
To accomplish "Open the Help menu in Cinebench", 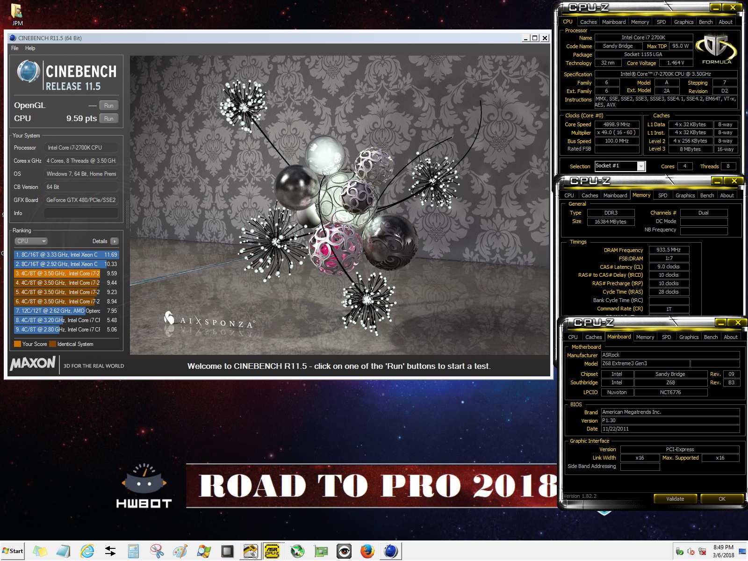I will pyautogui.click(x=30, y=48).
